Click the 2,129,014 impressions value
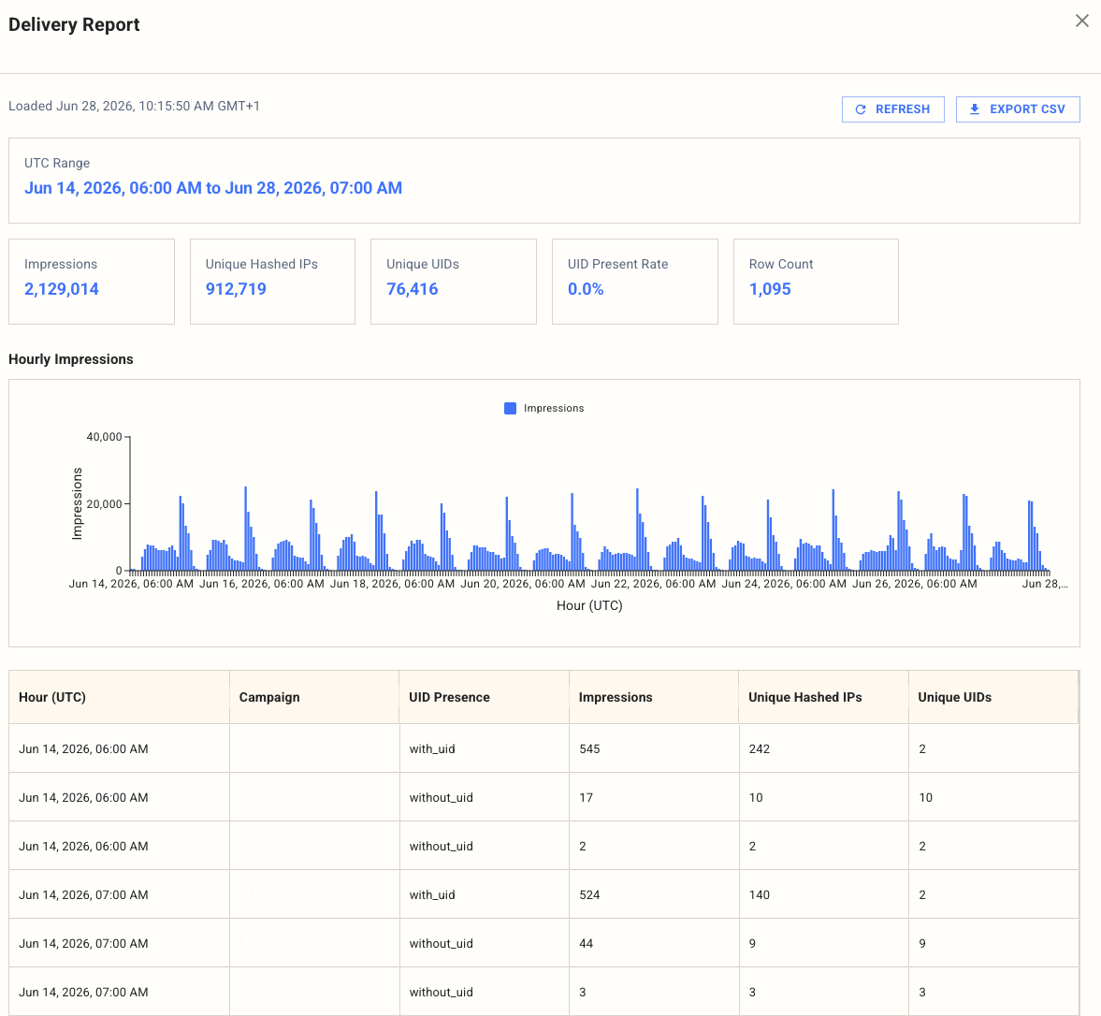 pyautogui.click(x=62, y=289)
